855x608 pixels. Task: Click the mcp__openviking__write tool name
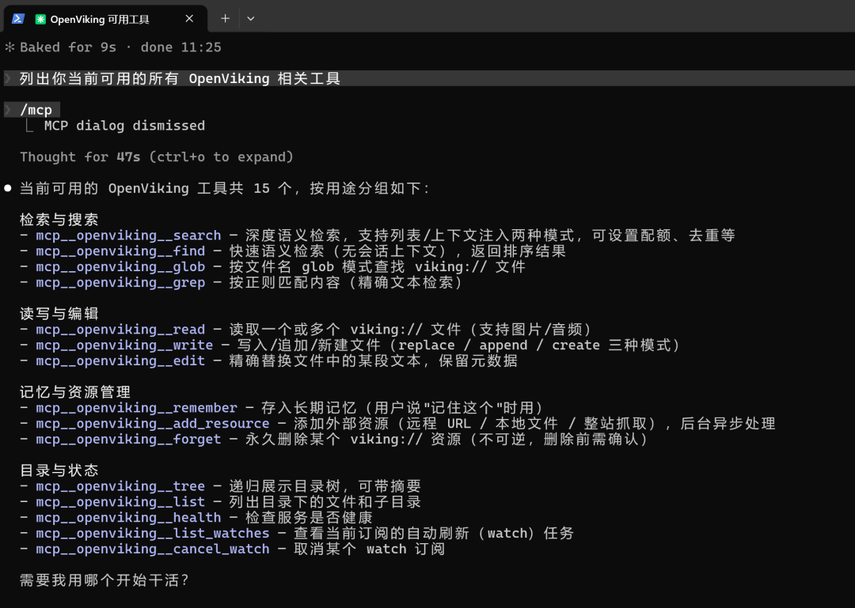point(124,346)
